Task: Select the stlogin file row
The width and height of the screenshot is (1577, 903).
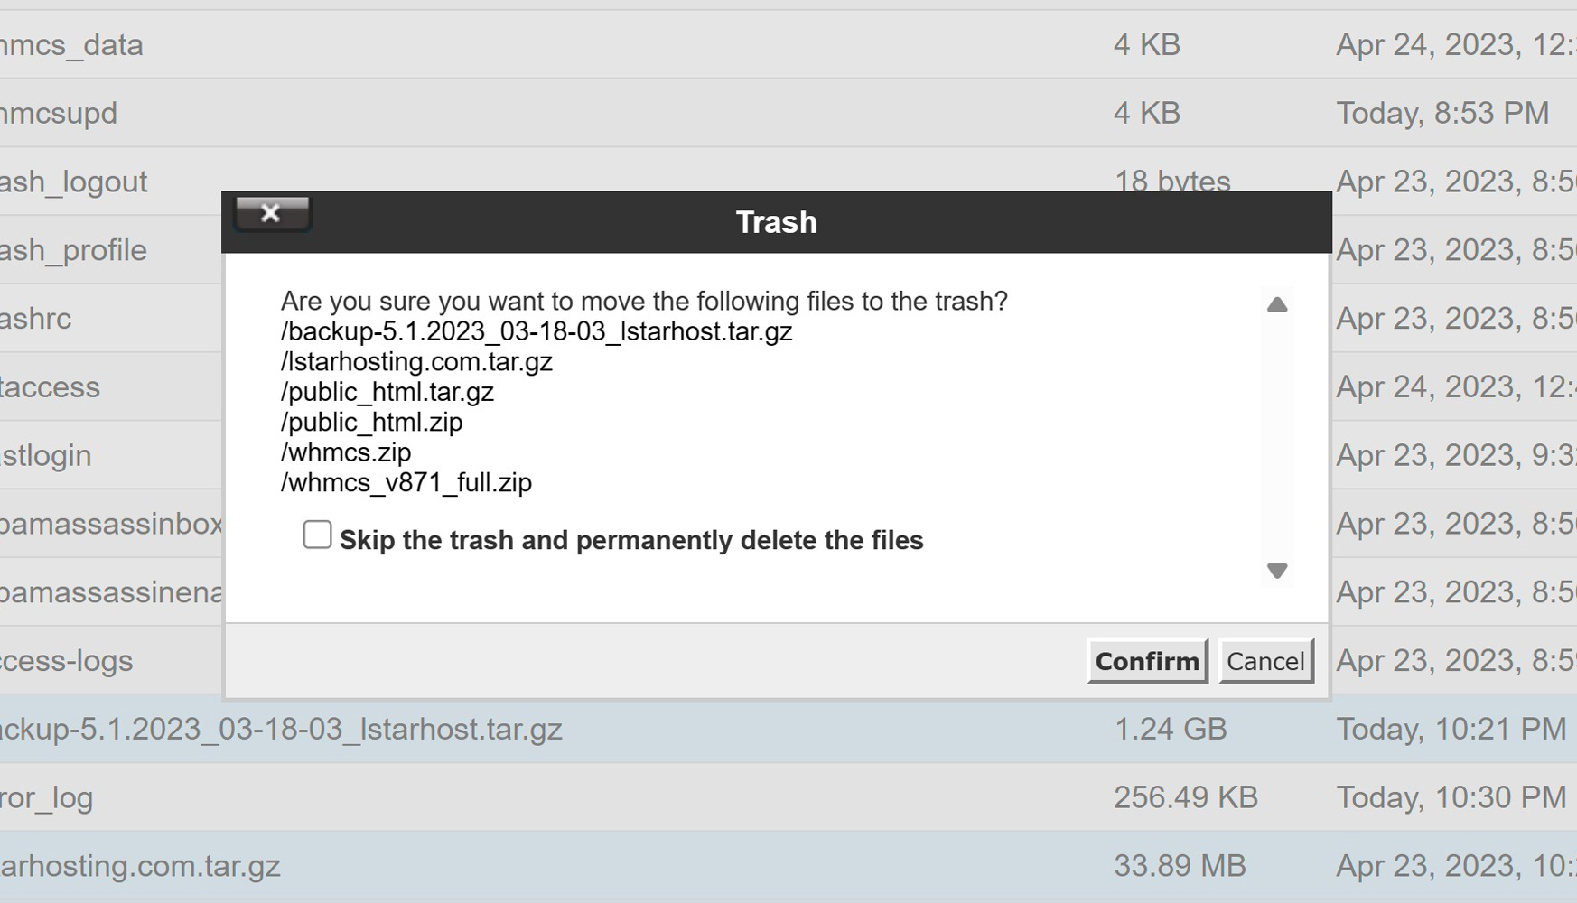Action: [46, 455]
